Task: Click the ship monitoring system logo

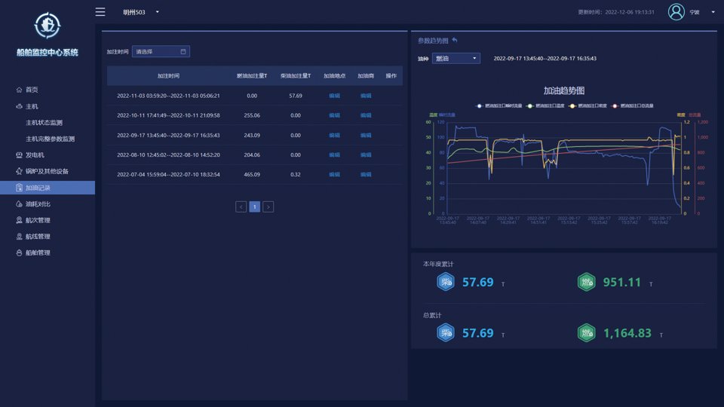Action: pyautogui.click(x=48, y=26)
